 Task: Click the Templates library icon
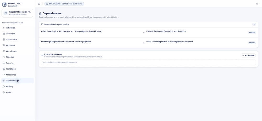(x=4, y=69)
